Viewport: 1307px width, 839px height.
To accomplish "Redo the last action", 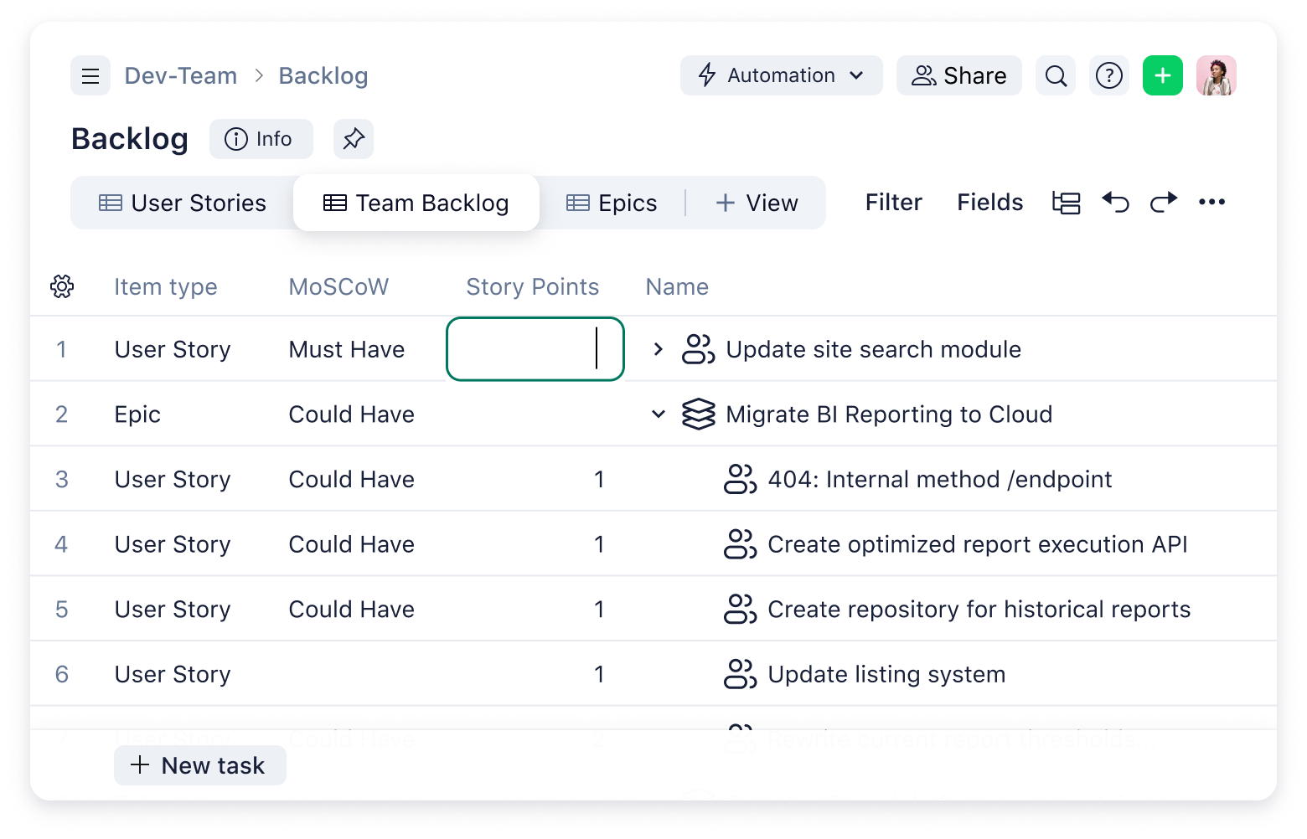I will [x=1163, y=202].
